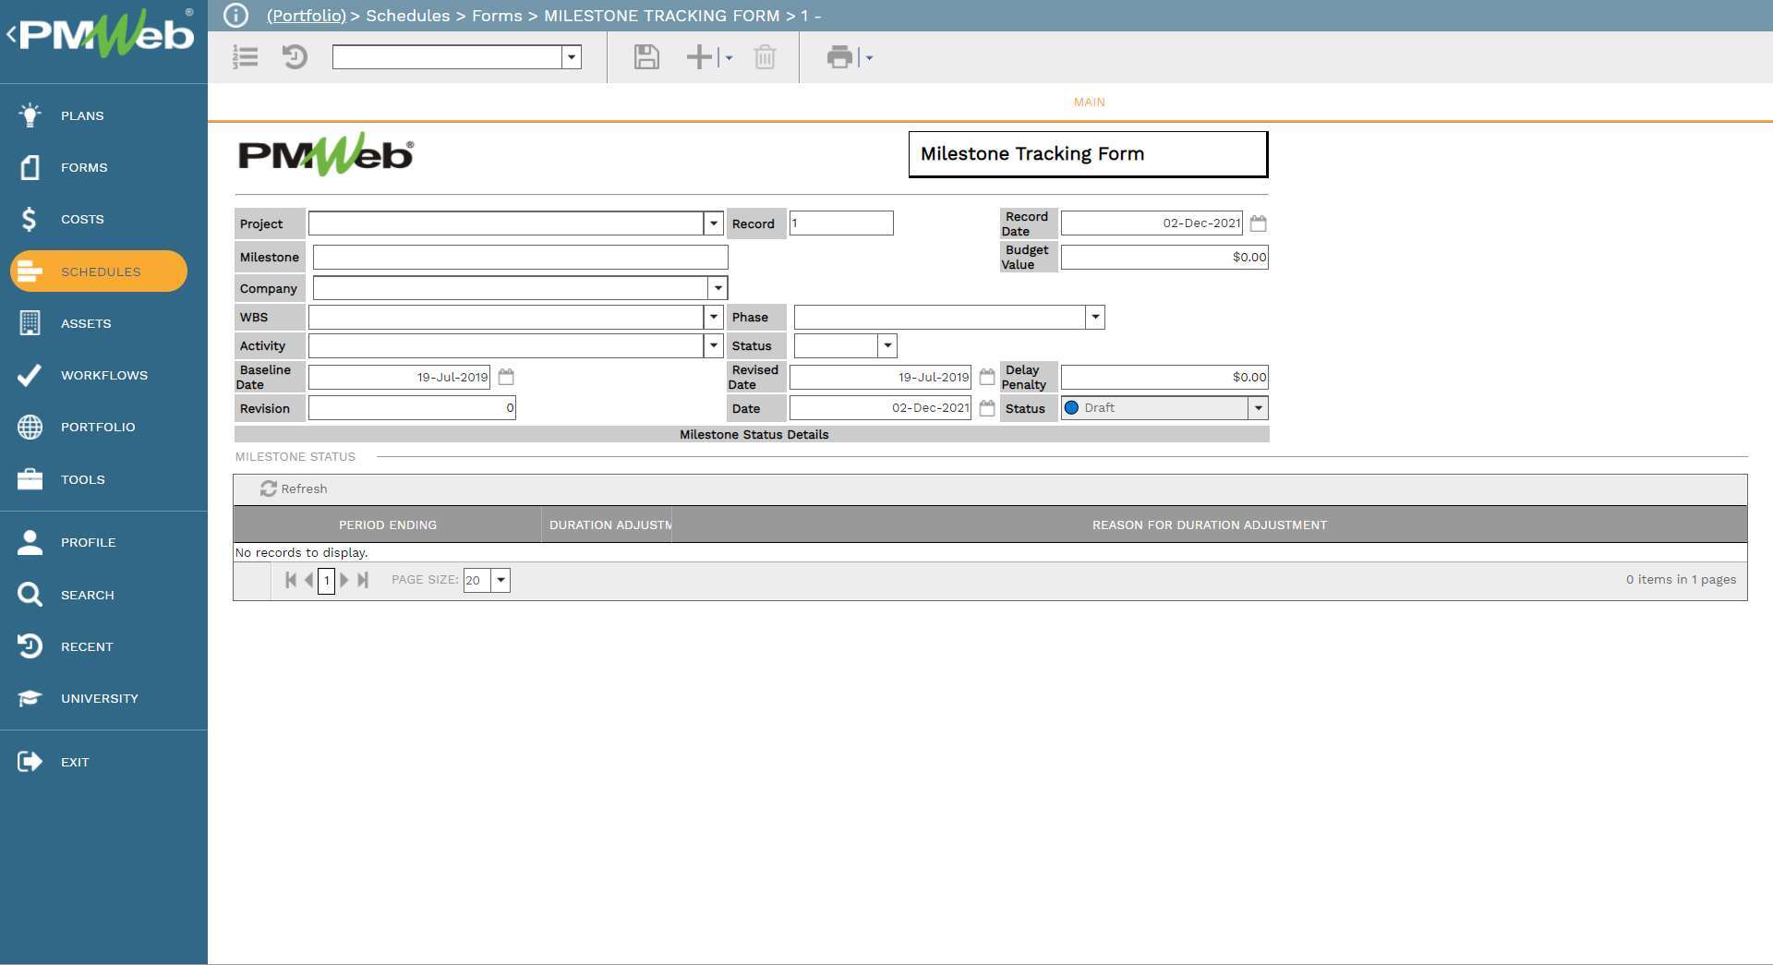Open Costs from the sidebar

[81, 219]
